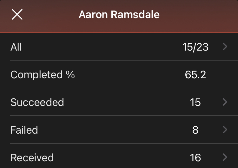The image size is (238, 168).
Task: Click the 15/23 value
Action: [x=195, y=47]
